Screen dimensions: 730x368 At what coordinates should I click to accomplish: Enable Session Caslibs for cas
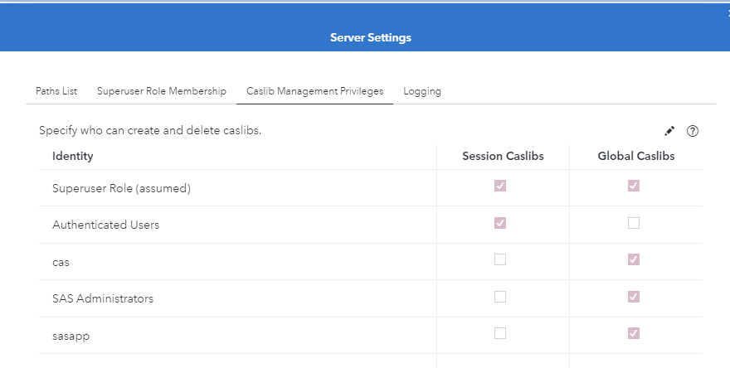point(500,259)
